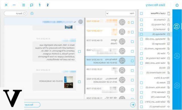Tick checkbox on the Recovery g-- row
The image size is (182, 110).
132,80
